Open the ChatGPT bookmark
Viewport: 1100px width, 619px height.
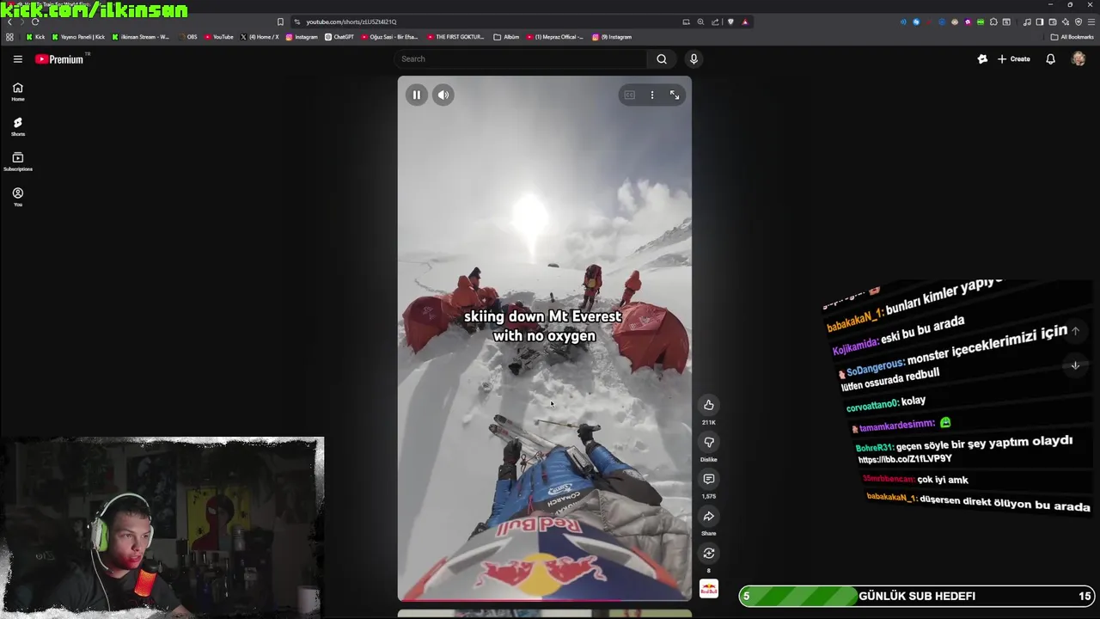[339, 37]
